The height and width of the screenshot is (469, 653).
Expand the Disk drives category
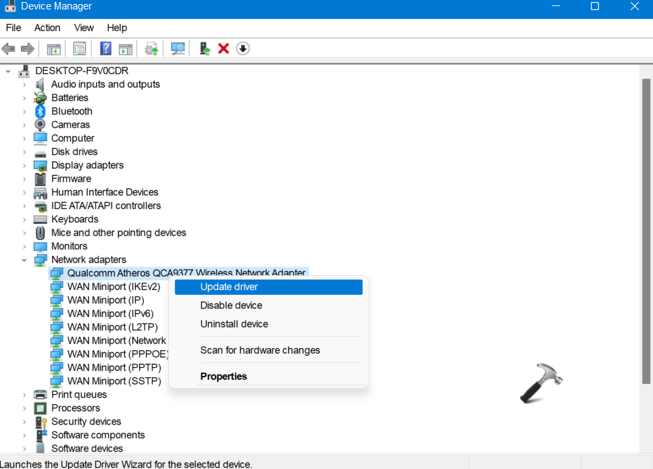(24, 153)
